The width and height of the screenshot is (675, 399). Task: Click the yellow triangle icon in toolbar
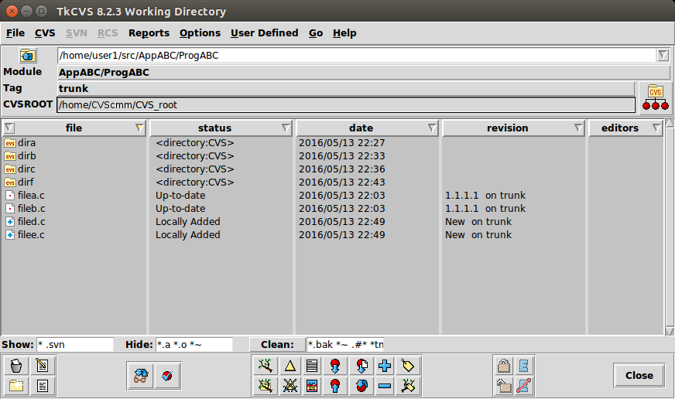click(x=290, y=366)
